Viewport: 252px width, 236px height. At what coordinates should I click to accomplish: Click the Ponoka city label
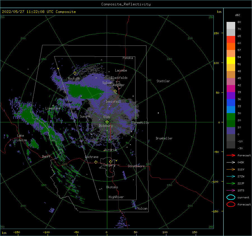point(128,58)
